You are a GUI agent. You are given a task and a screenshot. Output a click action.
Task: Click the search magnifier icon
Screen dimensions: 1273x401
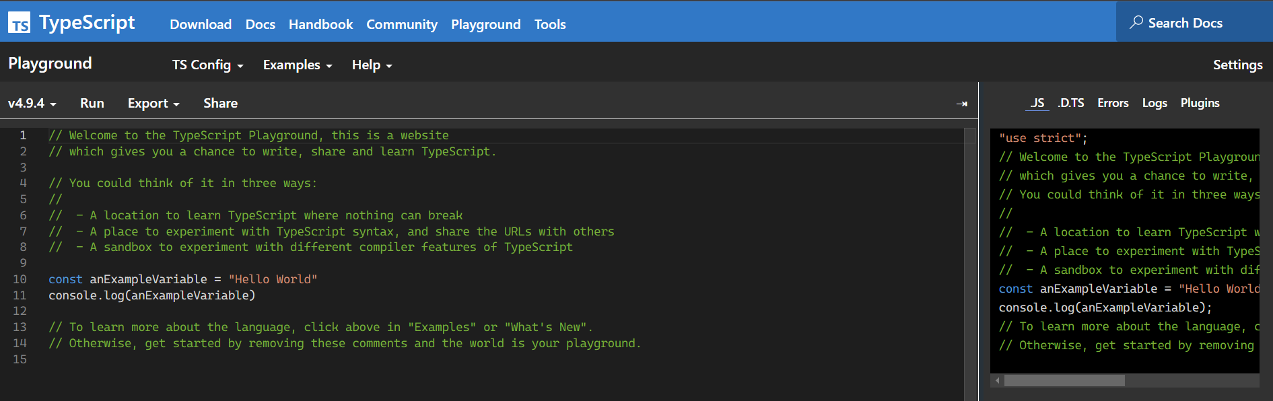click(x=1136, y=22)
